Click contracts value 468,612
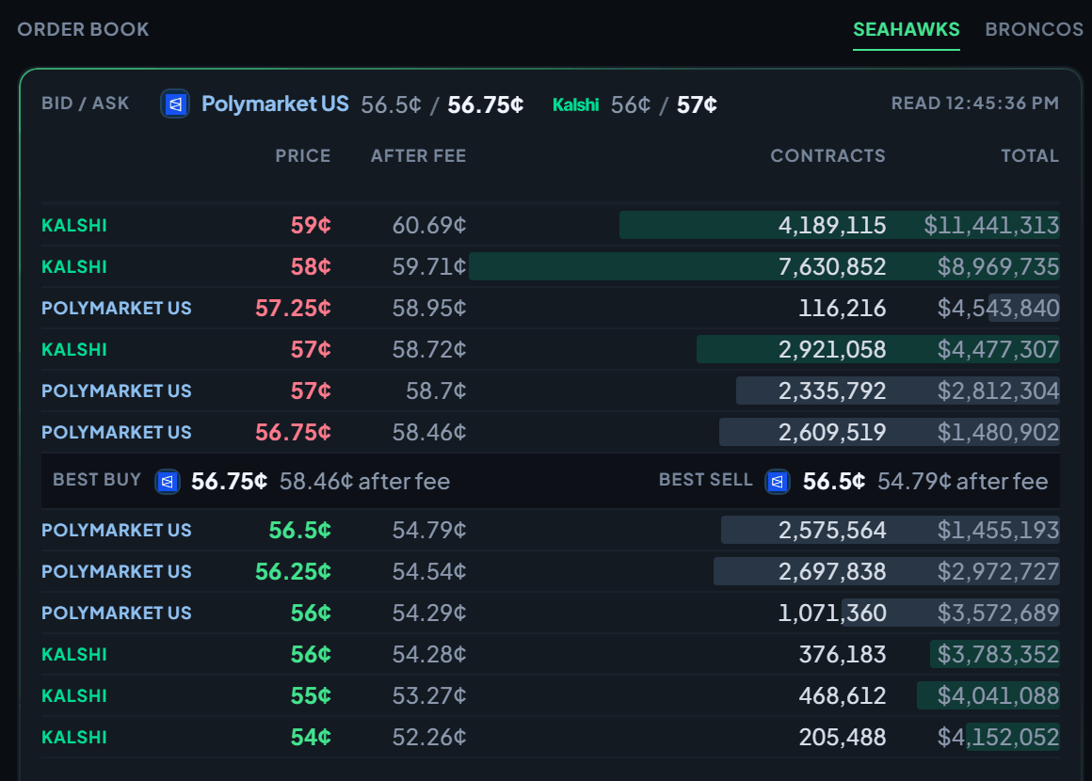The width and height of the screenshot is (1092, 781). pos(842,695)
